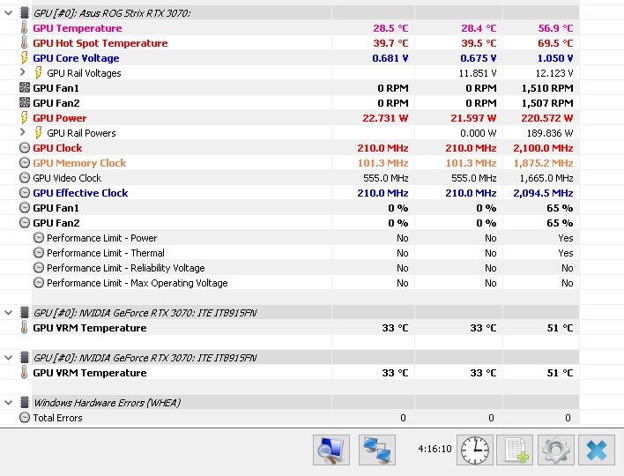Click the GPU Video Clock gauge icon

point(25,178)
